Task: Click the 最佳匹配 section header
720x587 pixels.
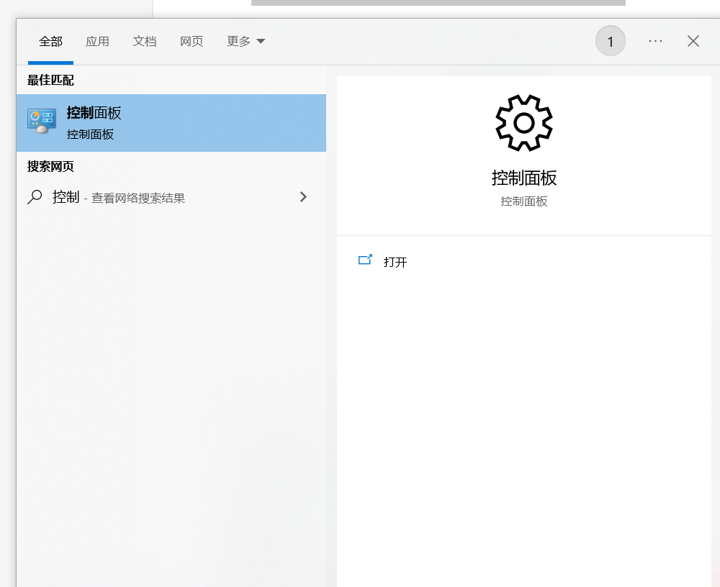Action: [x=50, y=80]
